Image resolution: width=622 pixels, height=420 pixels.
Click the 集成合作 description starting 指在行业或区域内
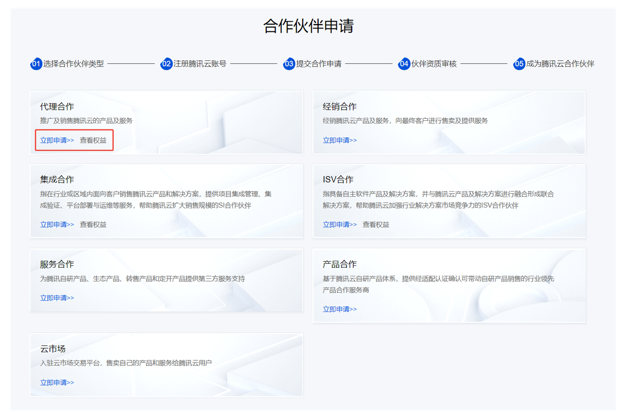[x=156, y=200]
